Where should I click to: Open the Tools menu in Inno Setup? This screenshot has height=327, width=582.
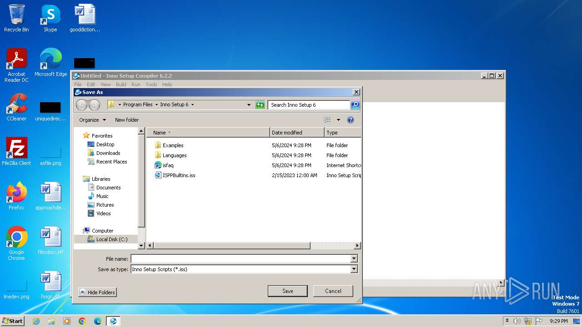pos(151,84)
